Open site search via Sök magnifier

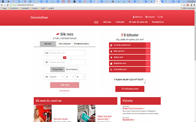159,17
